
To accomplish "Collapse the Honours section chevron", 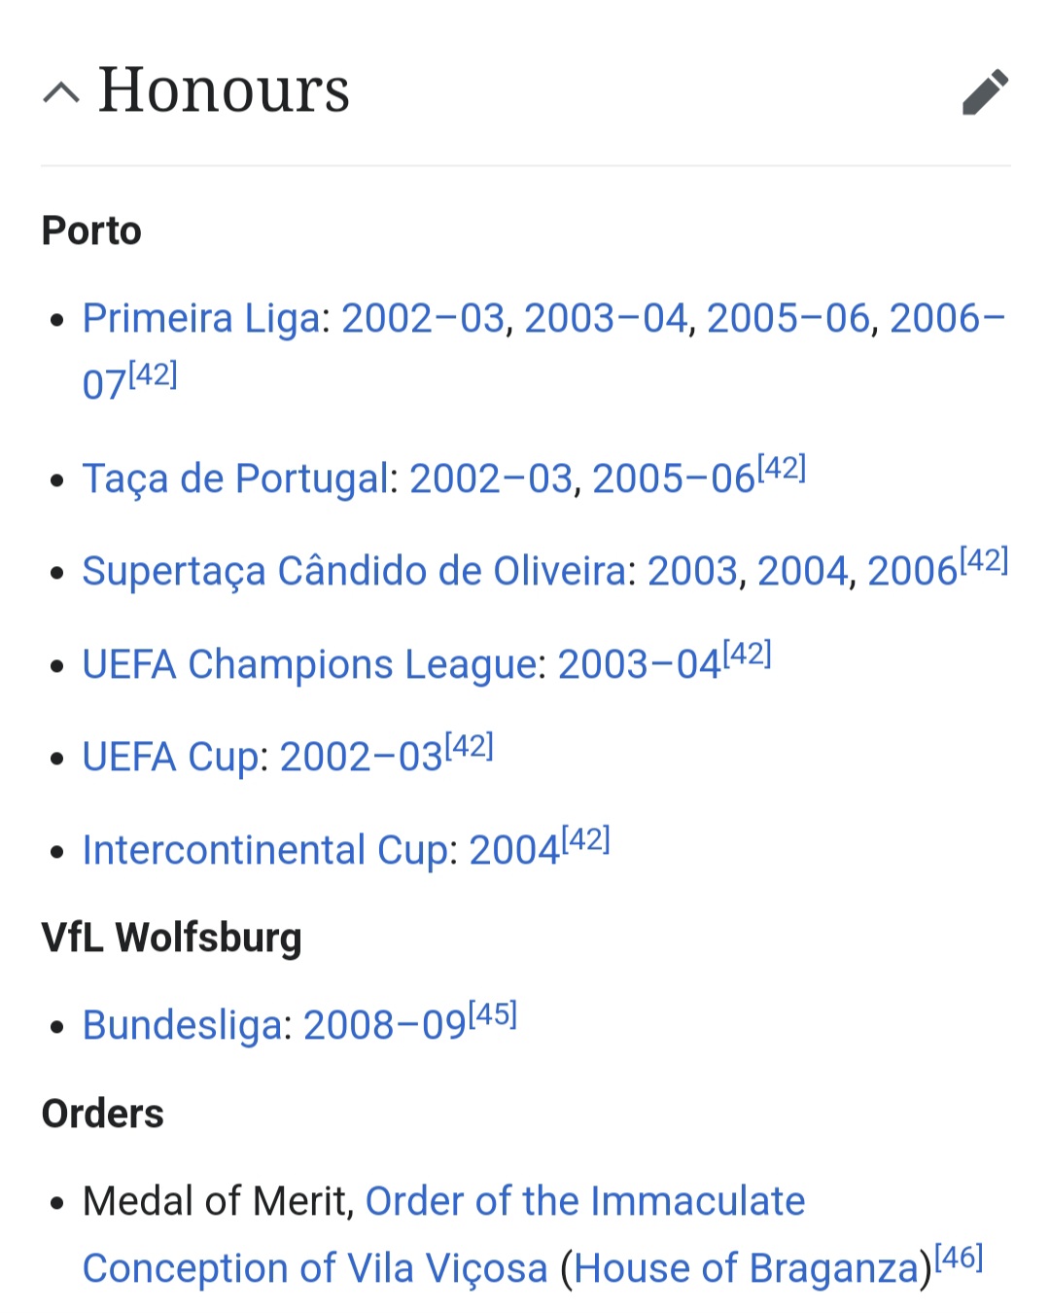I will coord(61,92).
